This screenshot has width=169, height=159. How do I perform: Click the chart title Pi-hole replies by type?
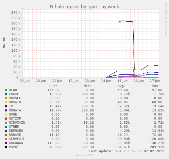tap(84, 7)
